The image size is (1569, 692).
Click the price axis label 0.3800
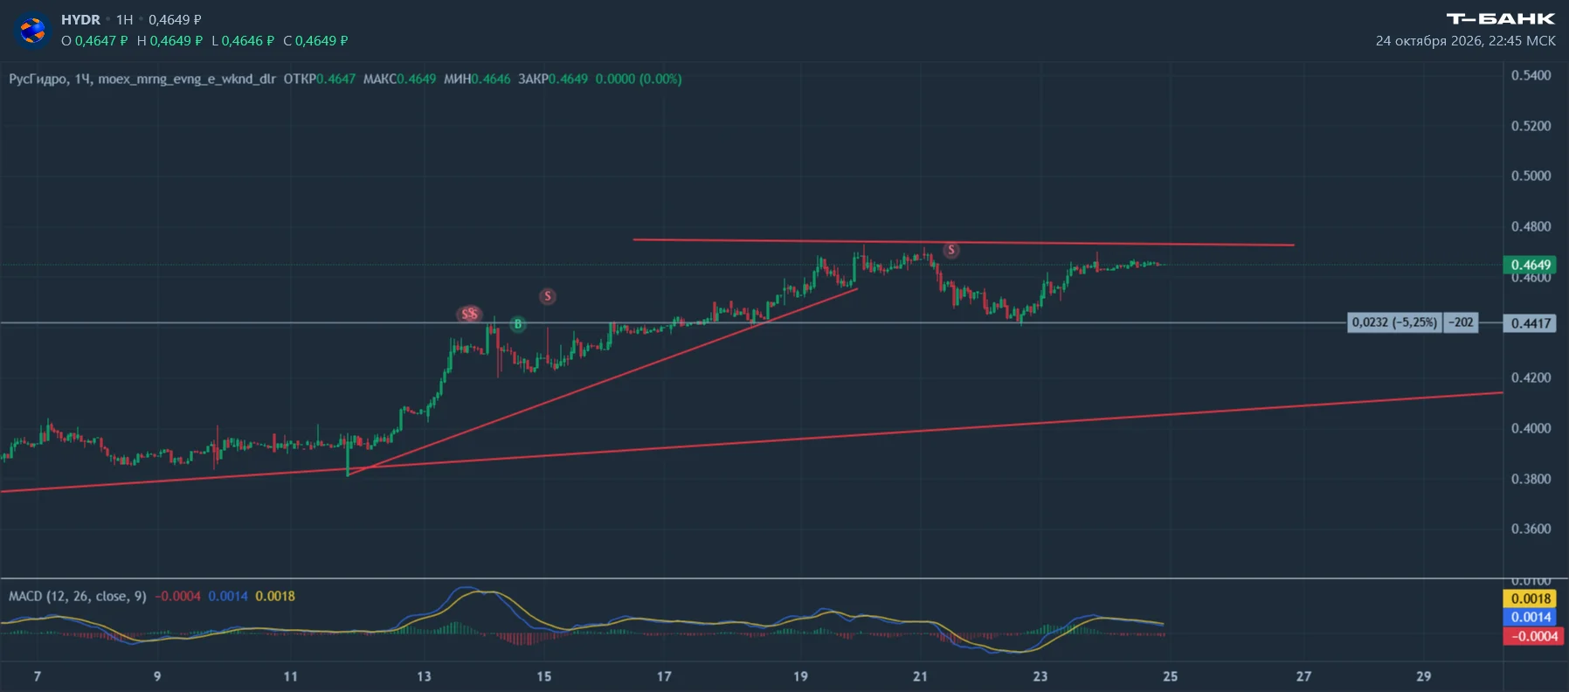coord(1531,479)
